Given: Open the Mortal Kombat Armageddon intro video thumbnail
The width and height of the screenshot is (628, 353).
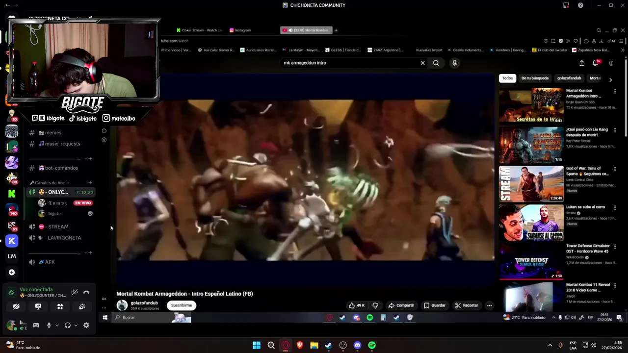Looking at the screenshot, I should [x=531, y=105].
